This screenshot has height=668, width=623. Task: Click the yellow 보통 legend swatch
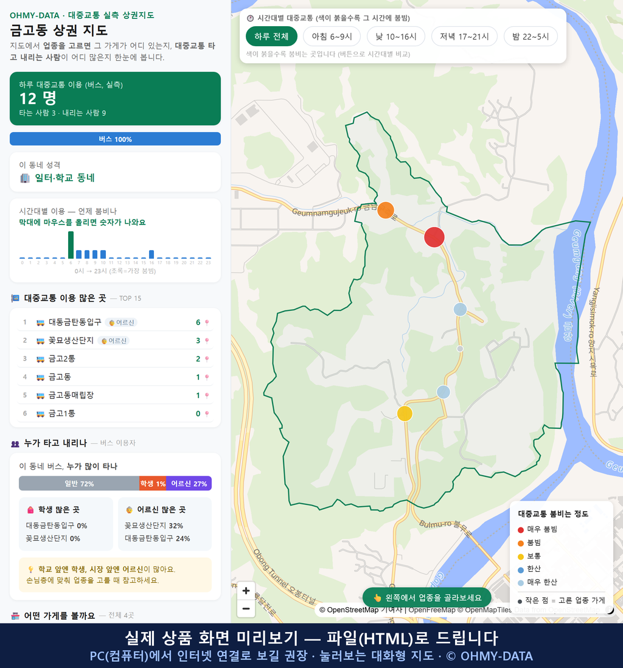pyautogui.click(x=521, y=557)
